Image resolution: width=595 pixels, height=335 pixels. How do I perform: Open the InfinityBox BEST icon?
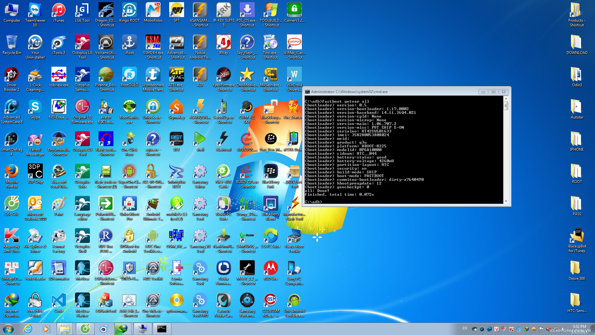(177, 176)
